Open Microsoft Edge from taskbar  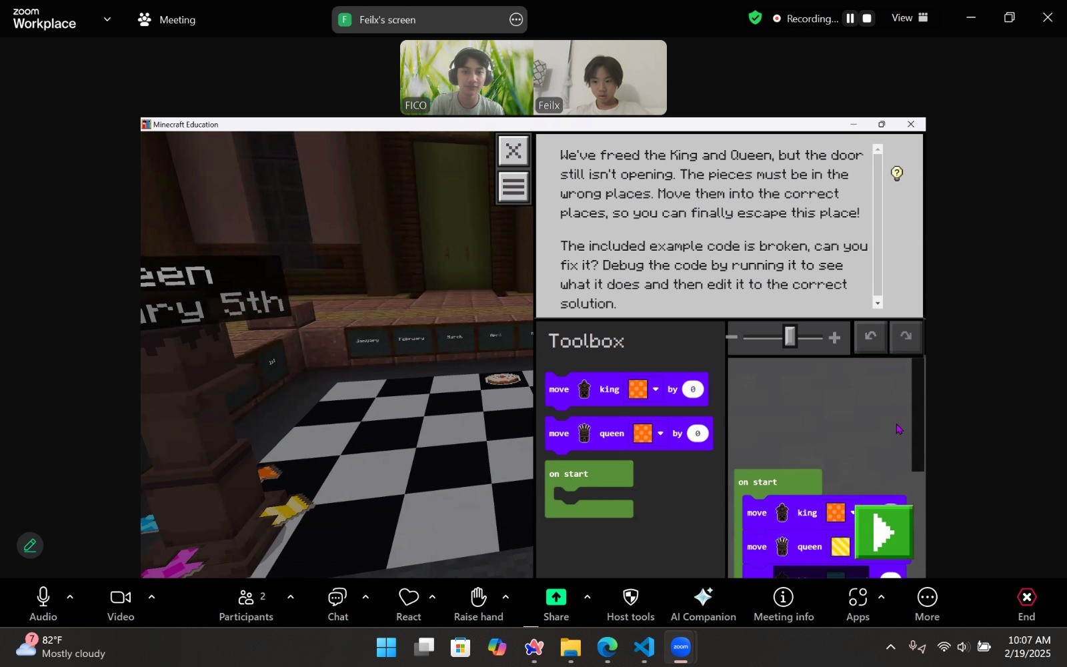tap(608, 648)
